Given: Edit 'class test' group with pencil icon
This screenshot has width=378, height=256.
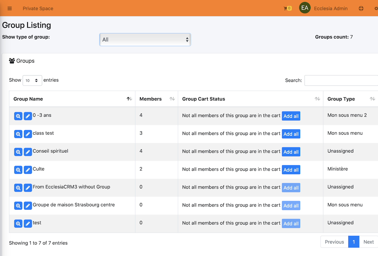Looking at the screenshot, I should click(x=28, y=134).
